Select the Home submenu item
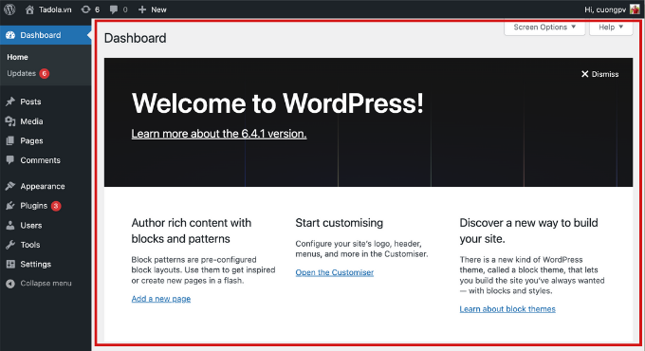 [17, 57]
